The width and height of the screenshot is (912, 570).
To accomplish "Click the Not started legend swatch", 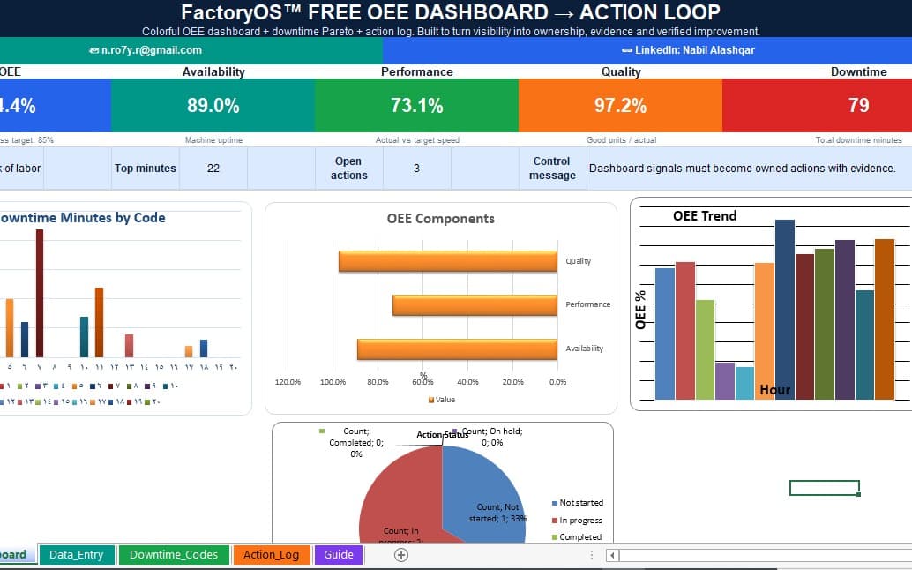I will point(554,503).
